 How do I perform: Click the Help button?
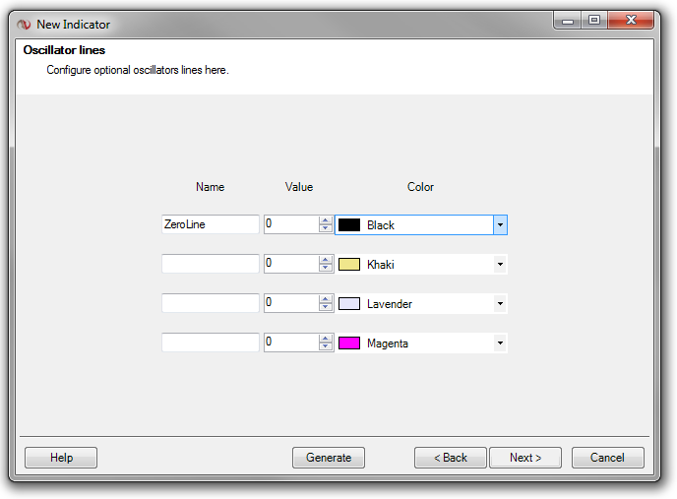[x=61, y=458]
